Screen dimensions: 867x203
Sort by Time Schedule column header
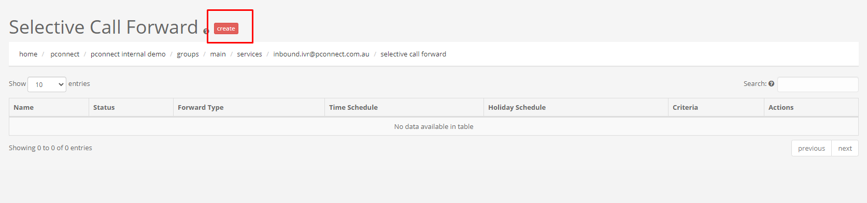(404, 107)
